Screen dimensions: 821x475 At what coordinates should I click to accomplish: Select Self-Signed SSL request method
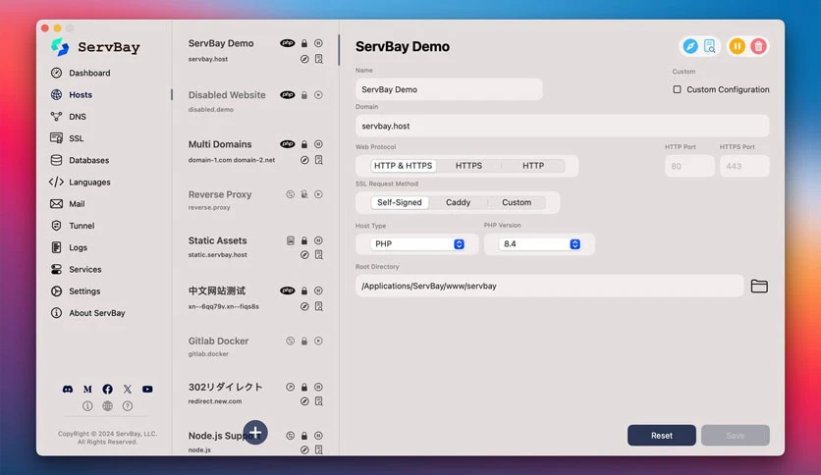[400, 202]
